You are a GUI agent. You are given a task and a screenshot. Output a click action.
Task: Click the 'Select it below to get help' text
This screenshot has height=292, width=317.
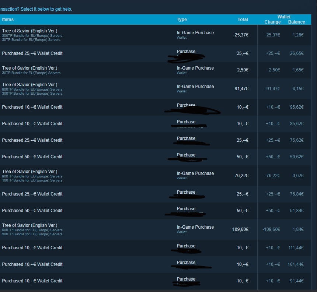point(46,9)
